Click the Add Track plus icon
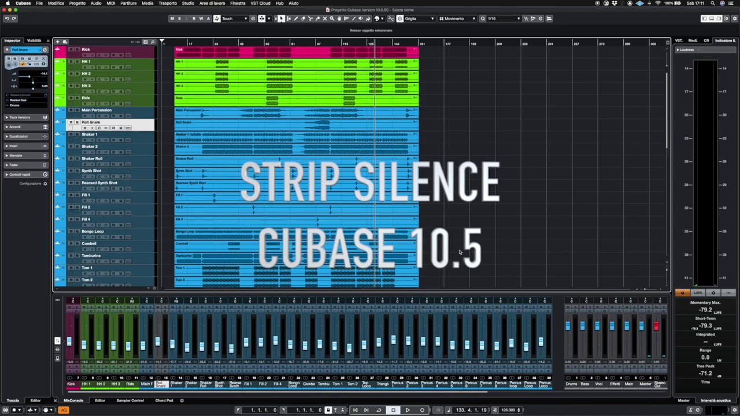 tap(58, 42)
